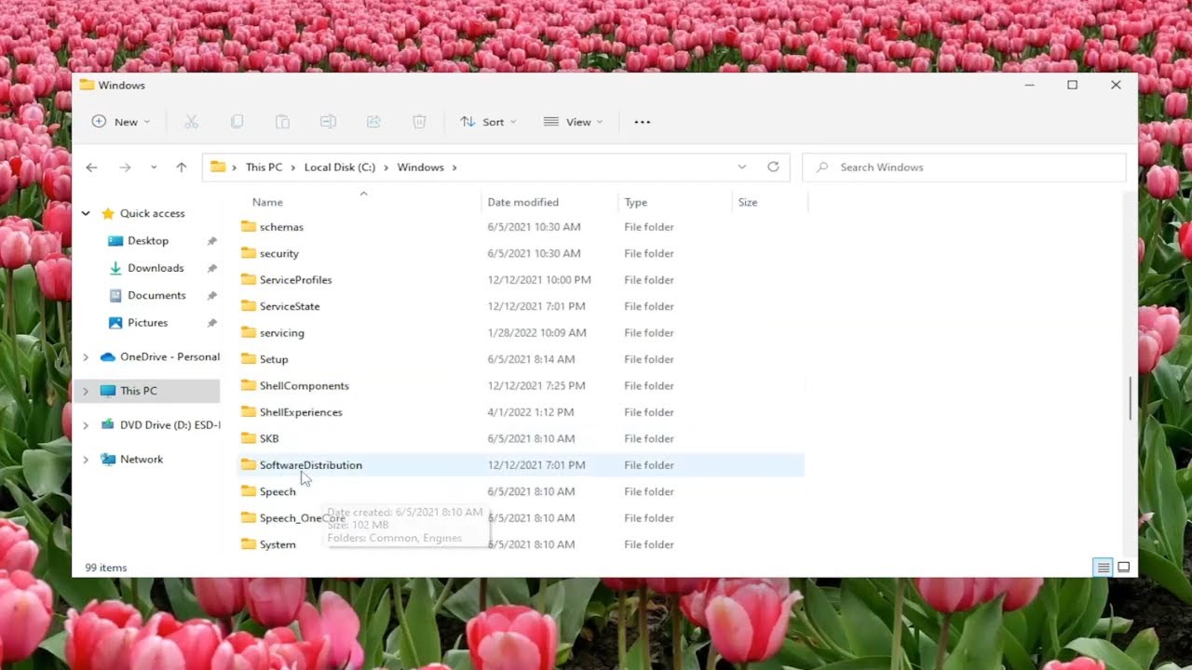Click Local Disk (C:) in breadcrumb
Screen dimensions: 1192x670
click(340, 167)
